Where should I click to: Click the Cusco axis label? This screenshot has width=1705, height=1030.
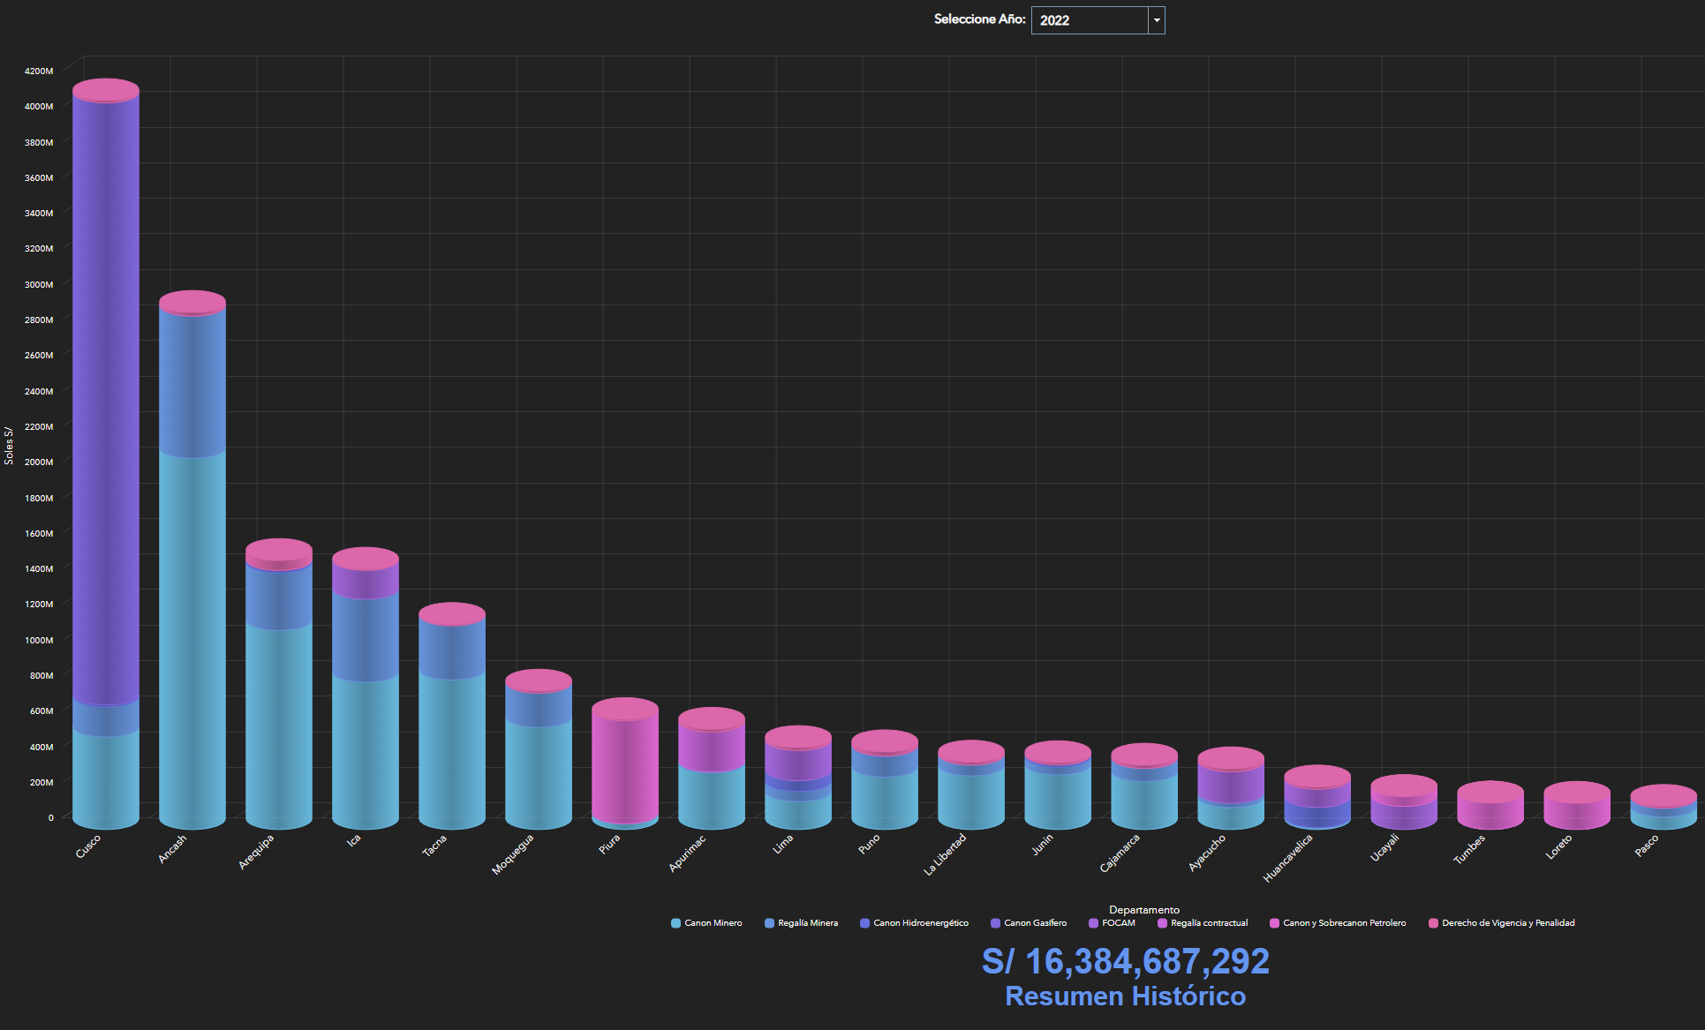click(x=88, y=846)
